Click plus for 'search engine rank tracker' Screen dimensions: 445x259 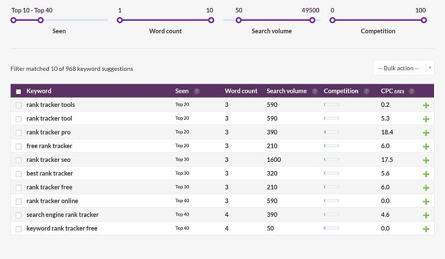(425, 215)
